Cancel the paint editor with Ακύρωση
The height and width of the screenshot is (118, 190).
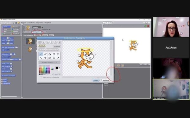(106, 80)
